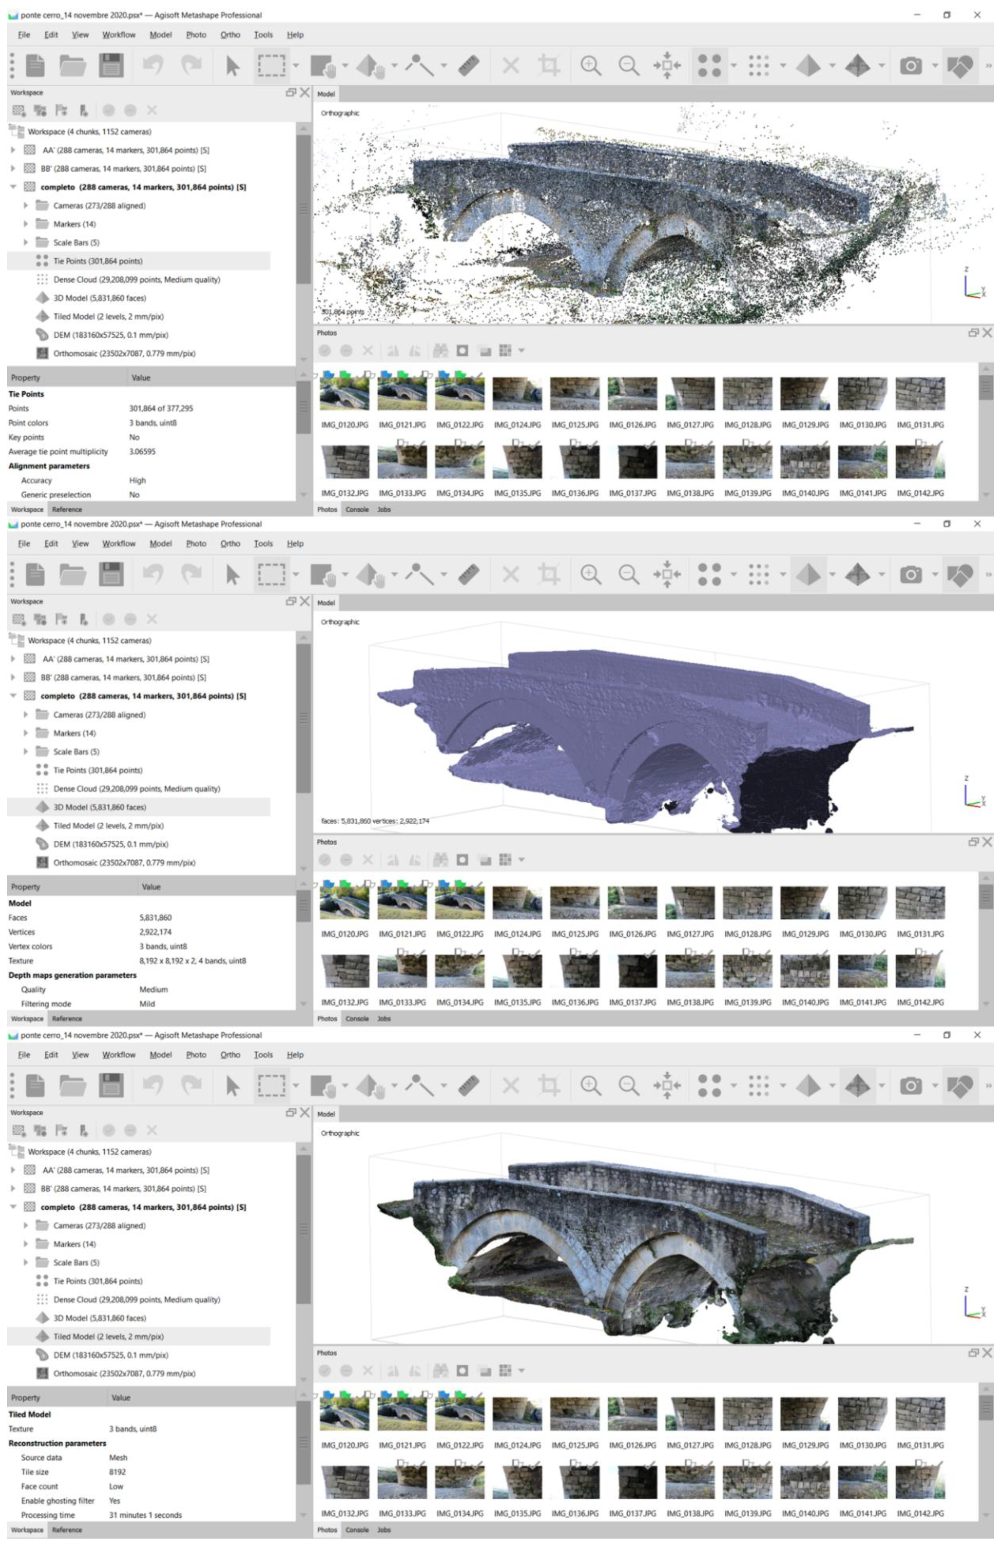The image size is (1000, 1545).
Task: Switch to Console tab below purple mesh window photos
Action: 357,1018
